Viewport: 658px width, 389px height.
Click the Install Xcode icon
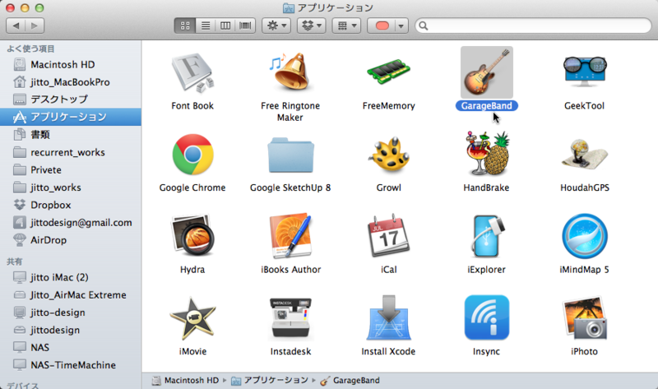tap(388, 317)
